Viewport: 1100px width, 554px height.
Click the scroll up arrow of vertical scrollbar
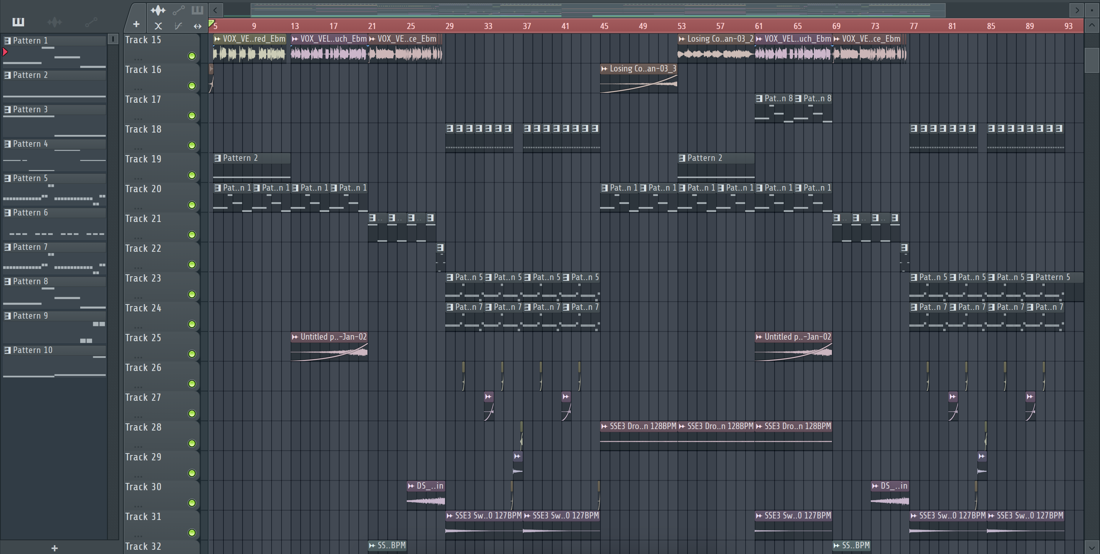coord(1092,25)
